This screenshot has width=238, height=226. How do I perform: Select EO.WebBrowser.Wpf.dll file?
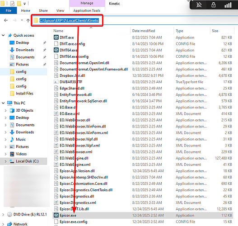(79, 139)
